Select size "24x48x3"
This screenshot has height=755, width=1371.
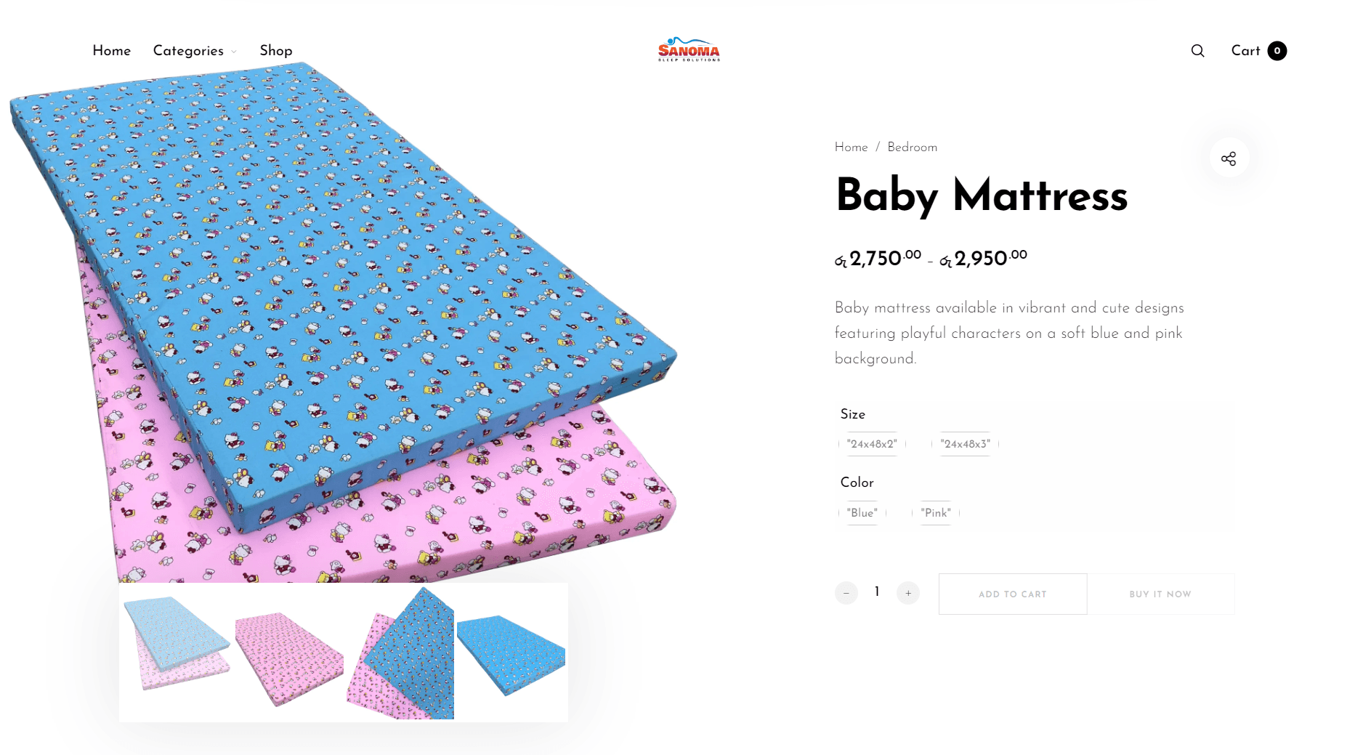[966, 443]
